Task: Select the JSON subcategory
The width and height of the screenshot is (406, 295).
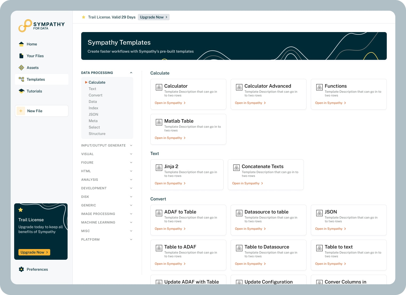Action: point(93,114)
